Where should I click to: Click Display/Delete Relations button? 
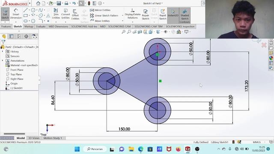132,14
